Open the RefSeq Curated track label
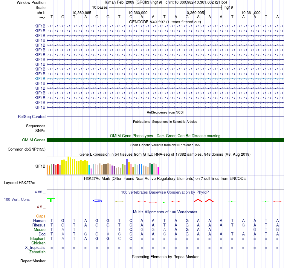The image size is (284, 268). click(x=32, y=117)
